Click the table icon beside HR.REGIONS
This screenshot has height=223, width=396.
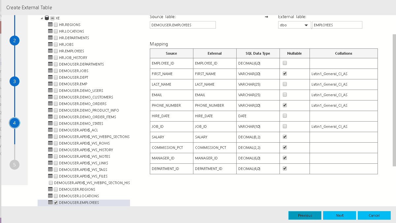click(50, 25)
